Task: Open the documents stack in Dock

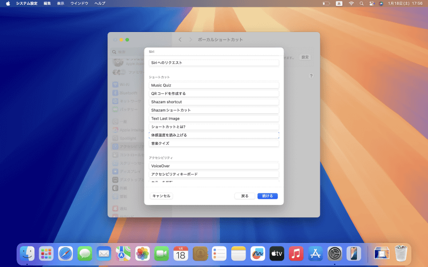Action: [x=381, y=254]
